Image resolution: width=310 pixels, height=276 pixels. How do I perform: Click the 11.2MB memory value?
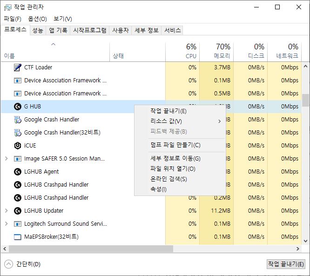(x=221, y=211)
